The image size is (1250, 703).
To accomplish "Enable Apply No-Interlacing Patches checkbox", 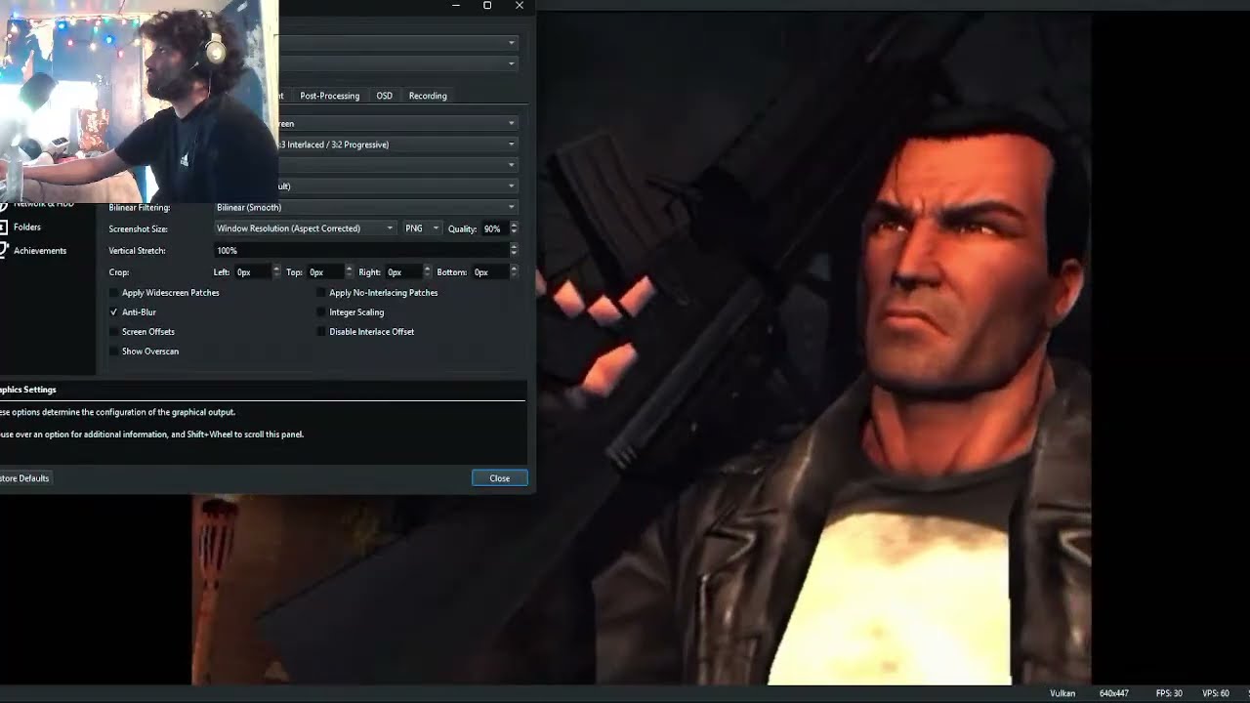I will 321,293.
